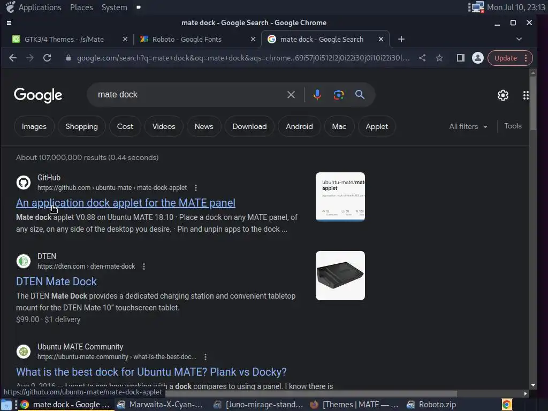
Task: Click the vertical page scrollbar
Action: pyautogui.click(x=533, y=103)
